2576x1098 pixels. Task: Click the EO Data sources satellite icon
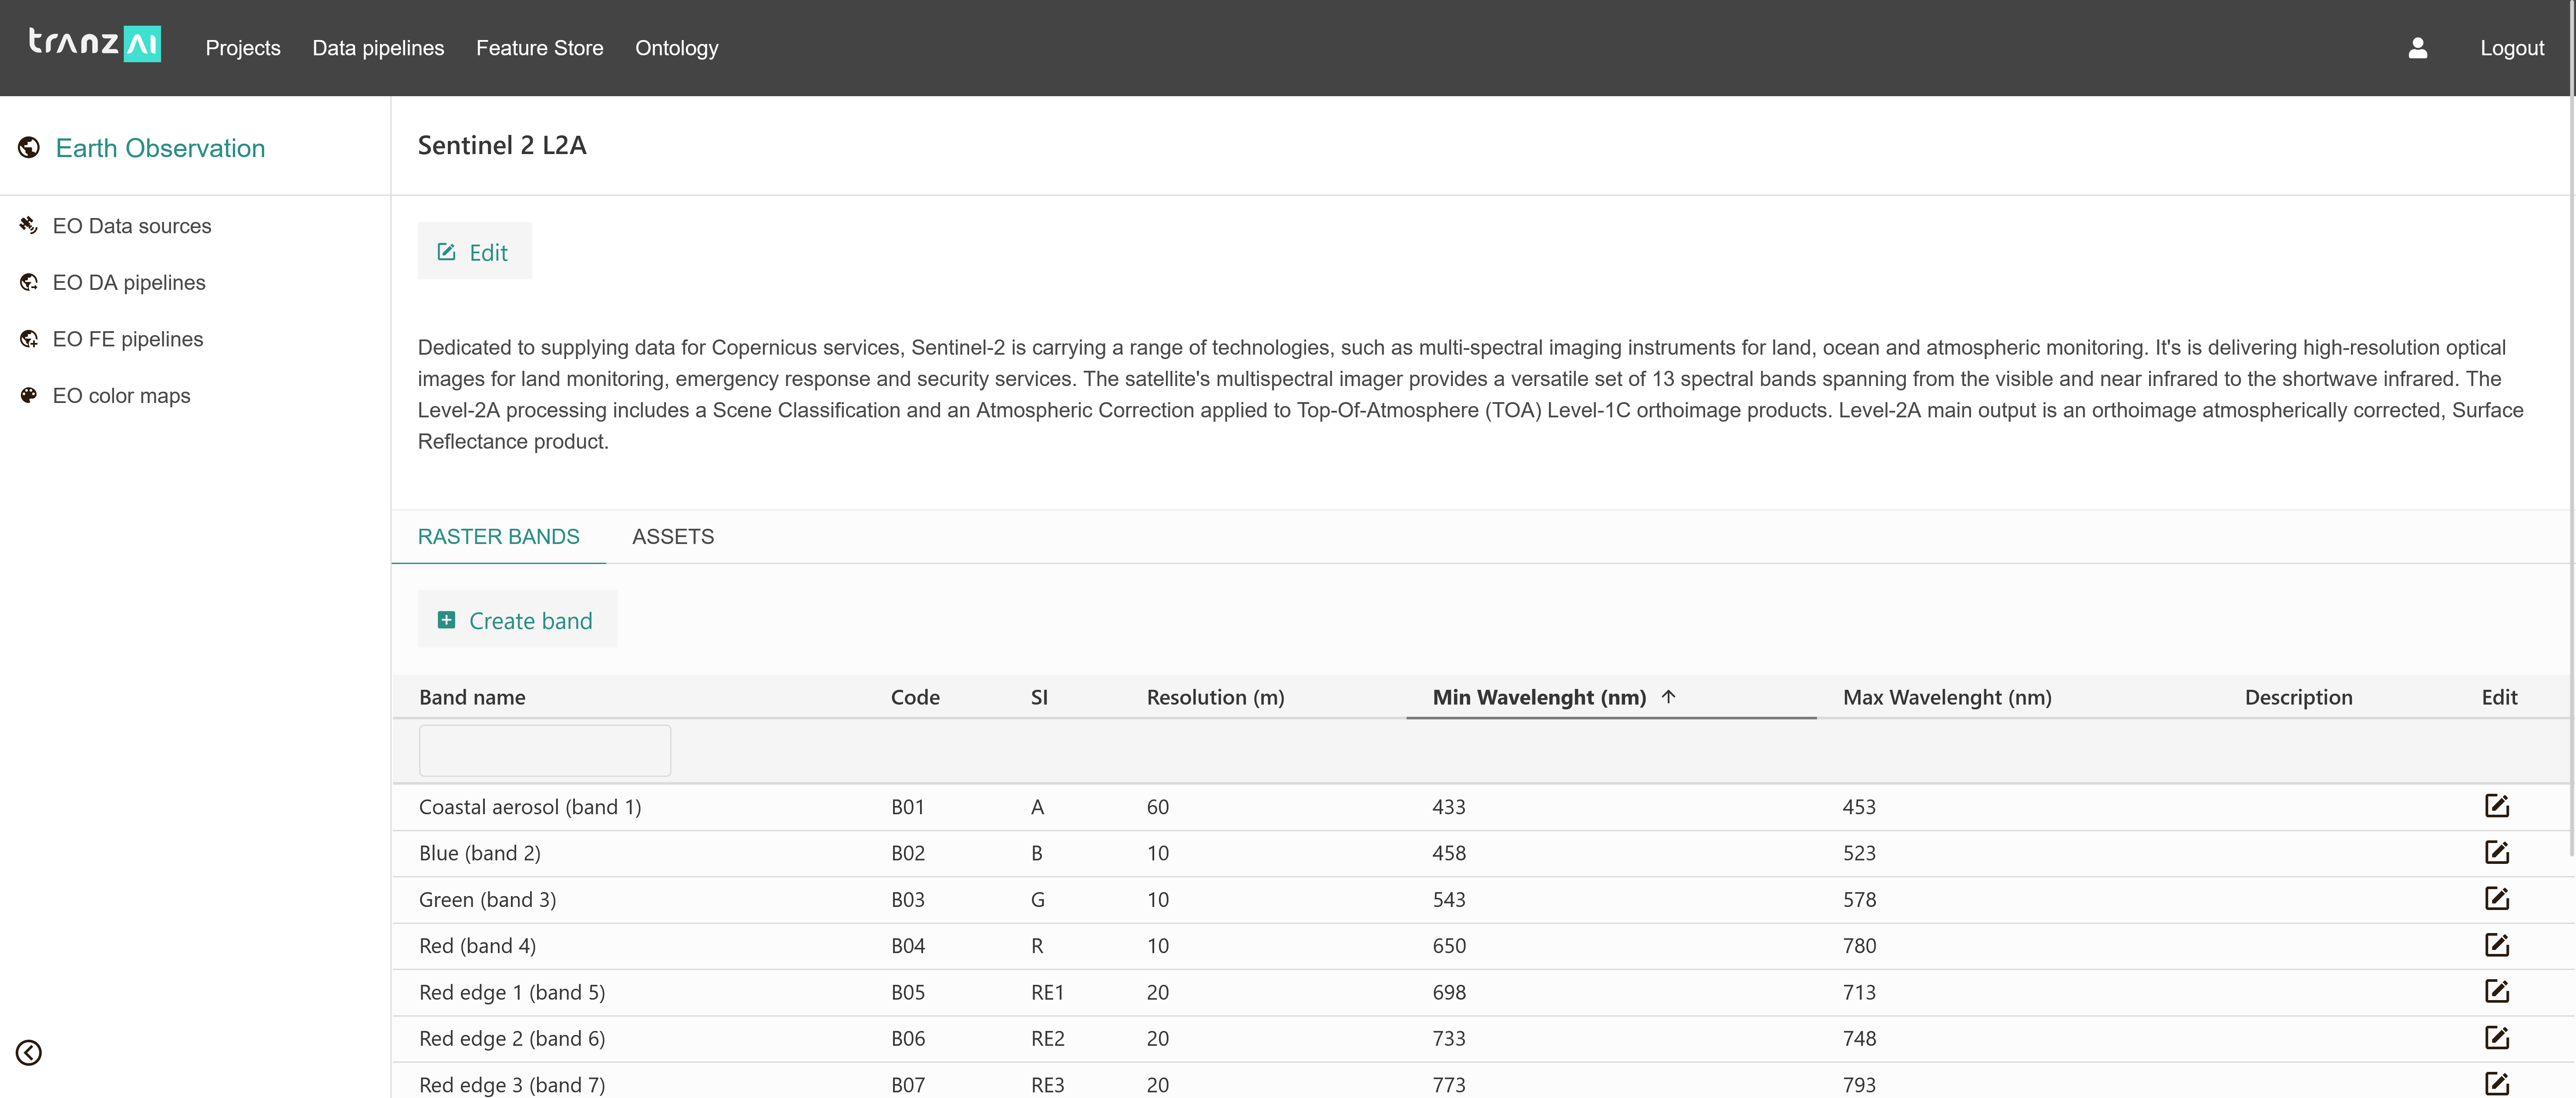pyautogui.click(x=29, y=225)
